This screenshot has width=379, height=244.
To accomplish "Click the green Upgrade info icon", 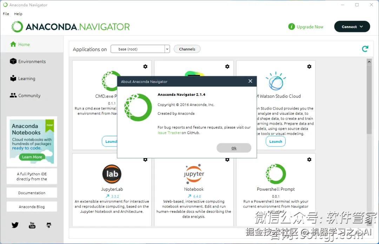I will (x=292, y=27).
